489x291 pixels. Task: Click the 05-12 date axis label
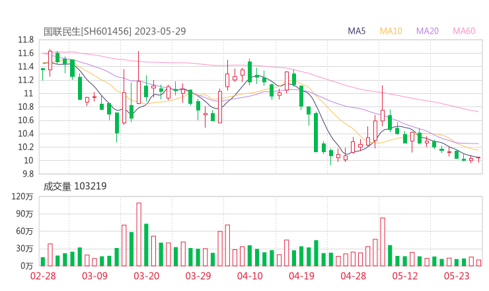click(x=405, y=276)
